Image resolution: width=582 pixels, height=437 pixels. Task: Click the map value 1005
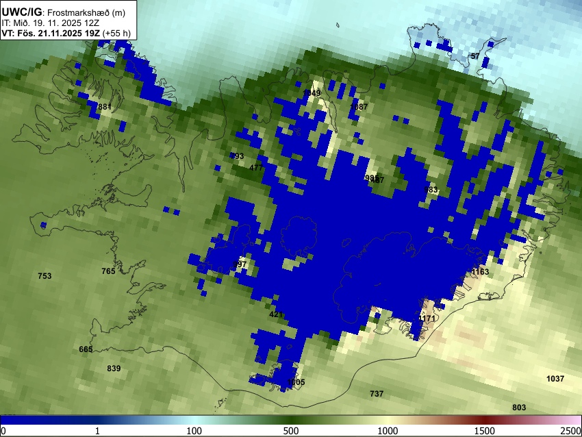click(x=296, y=382)
